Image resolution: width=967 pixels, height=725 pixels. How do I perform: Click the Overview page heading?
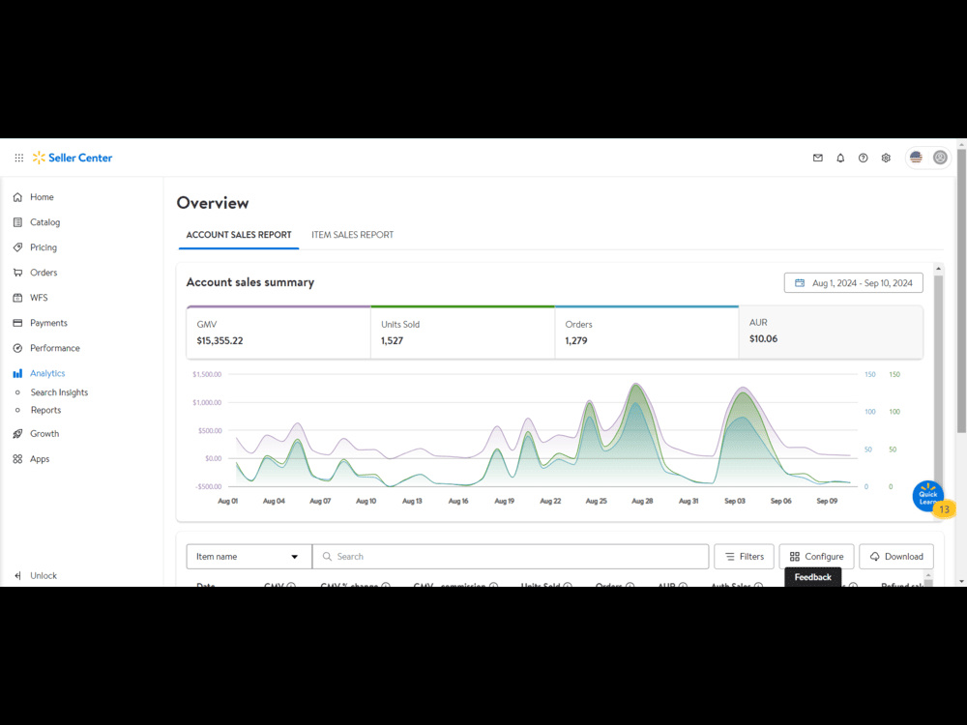[213, 203]
